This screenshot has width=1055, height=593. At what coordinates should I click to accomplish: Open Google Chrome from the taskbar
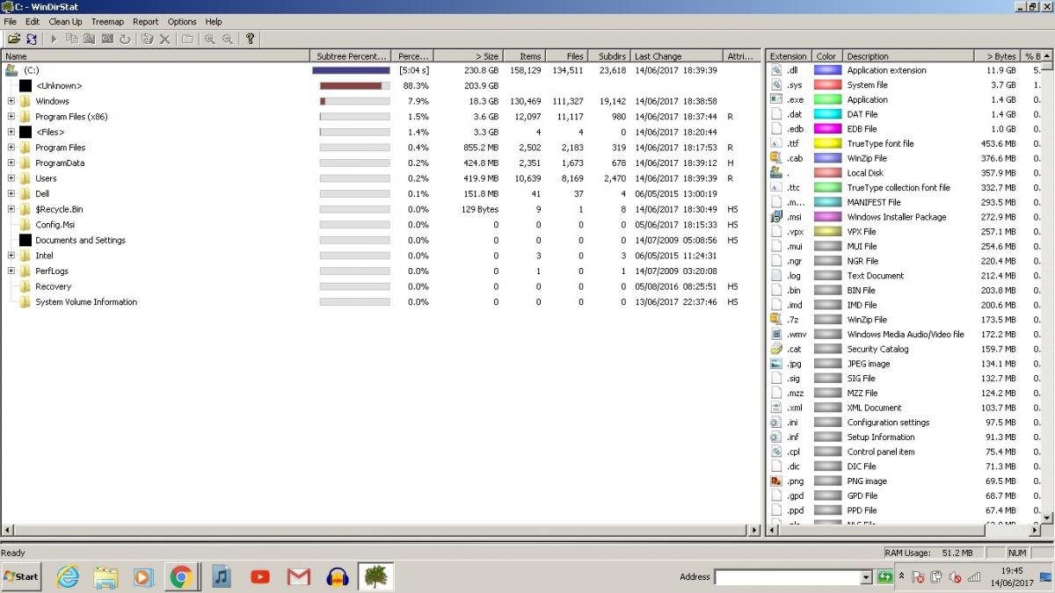[182, 577]
